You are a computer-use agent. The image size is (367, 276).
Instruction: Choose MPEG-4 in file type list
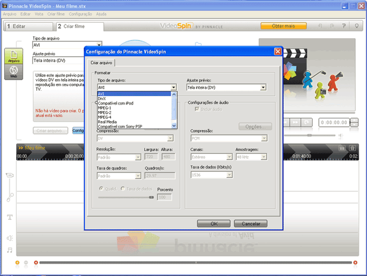[x=134, y=117]
